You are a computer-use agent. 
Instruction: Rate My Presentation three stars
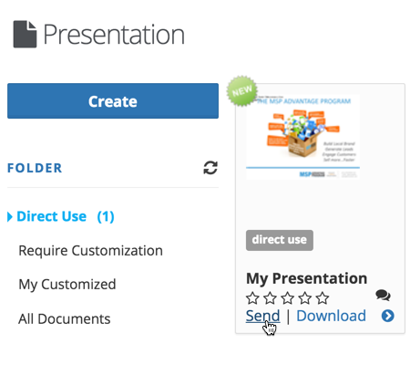[x=287, y=298]
